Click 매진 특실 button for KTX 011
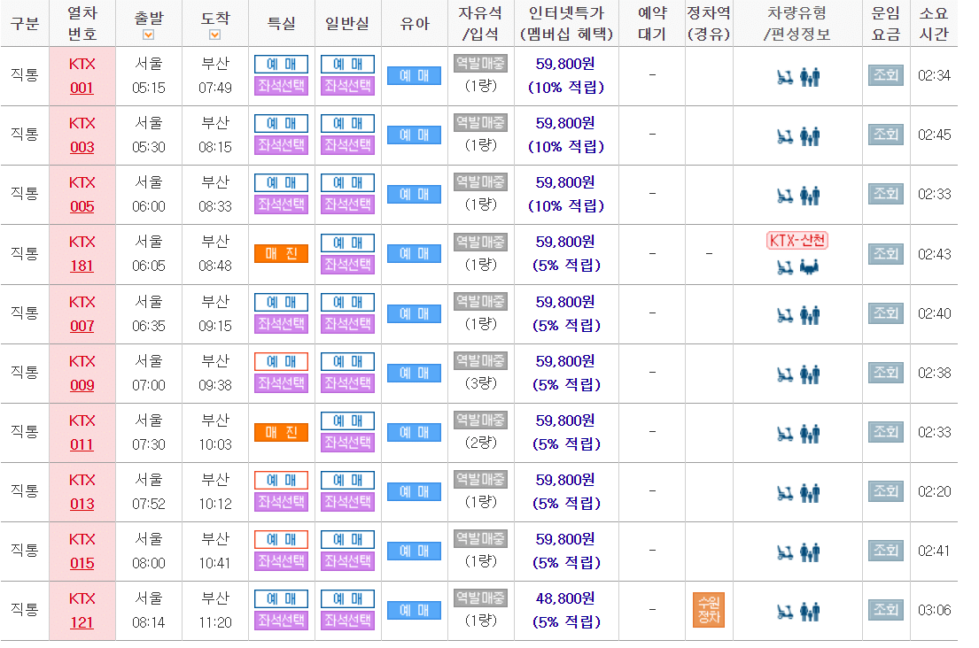979x648 pixels. point(281,432)
